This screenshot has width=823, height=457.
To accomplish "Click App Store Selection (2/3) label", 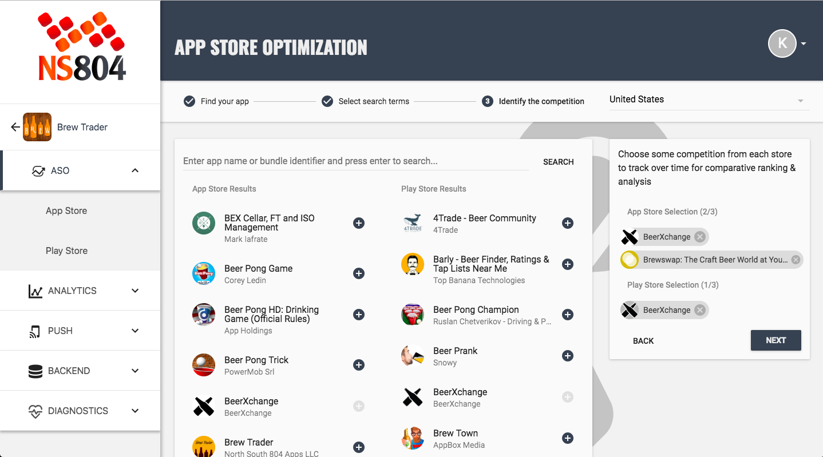I will click(672, 212).
